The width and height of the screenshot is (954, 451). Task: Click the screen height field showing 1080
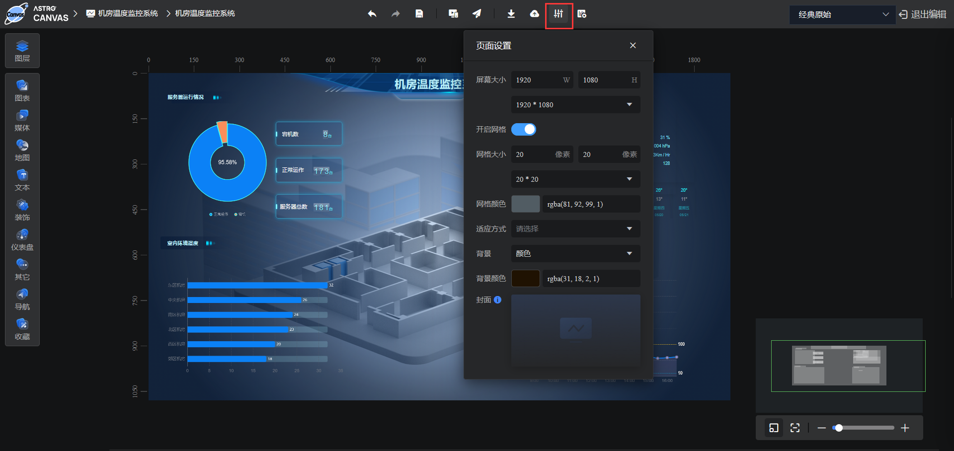609,79
